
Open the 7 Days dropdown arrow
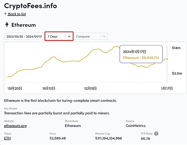(x=69, y=36)
